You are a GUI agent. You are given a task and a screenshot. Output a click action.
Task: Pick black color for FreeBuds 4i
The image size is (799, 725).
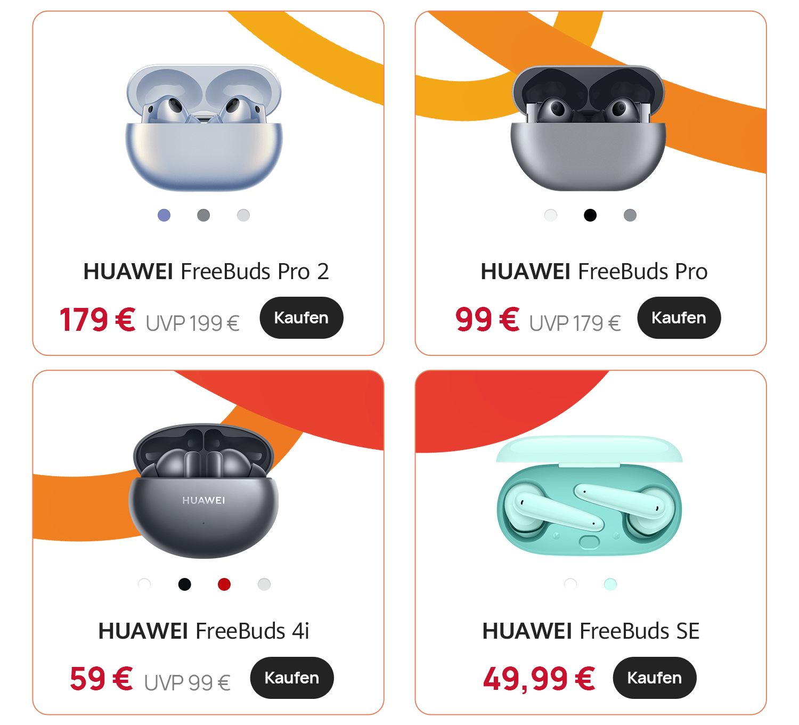[x=185, y=584]
